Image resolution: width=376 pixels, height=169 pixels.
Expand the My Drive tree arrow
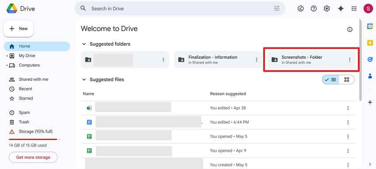coord(7,56)
